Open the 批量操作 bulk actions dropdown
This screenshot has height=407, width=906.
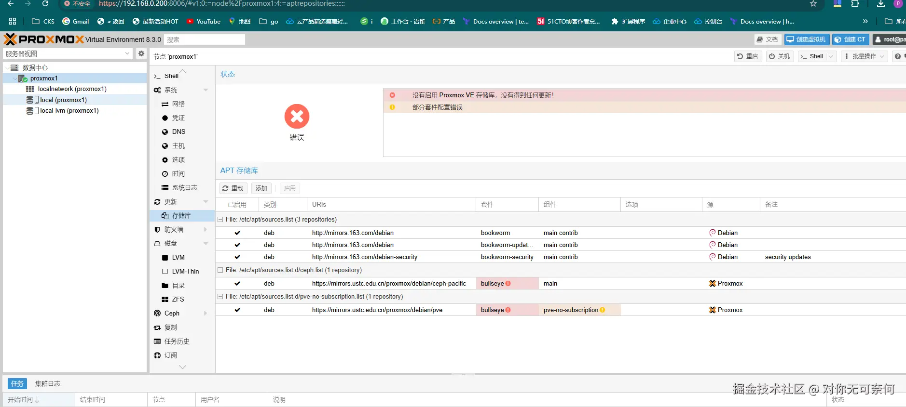(865, 56)
